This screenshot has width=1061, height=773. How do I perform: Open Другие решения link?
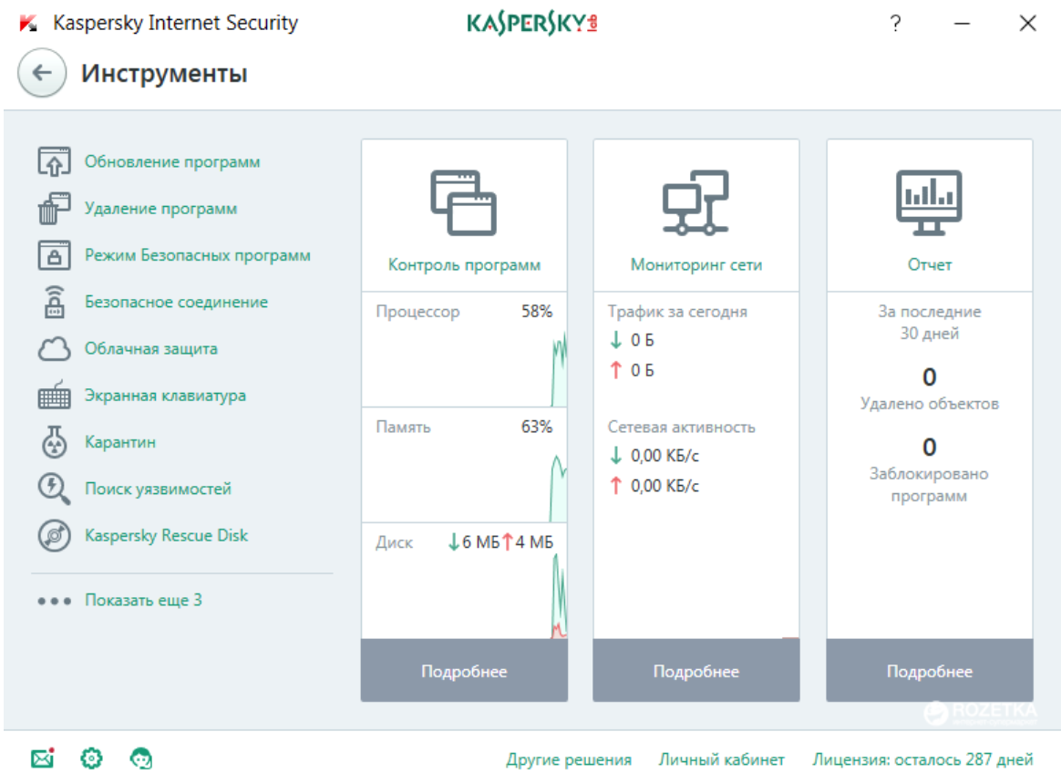569,759
